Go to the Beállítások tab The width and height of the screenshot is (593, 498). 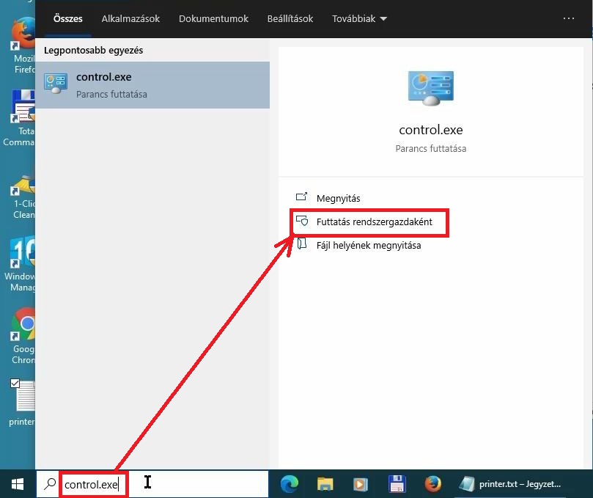(x=290, y=18)
